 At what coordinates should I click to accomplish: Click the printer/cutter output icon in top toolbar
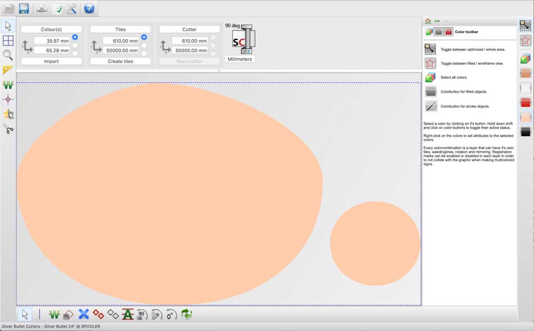42,8
